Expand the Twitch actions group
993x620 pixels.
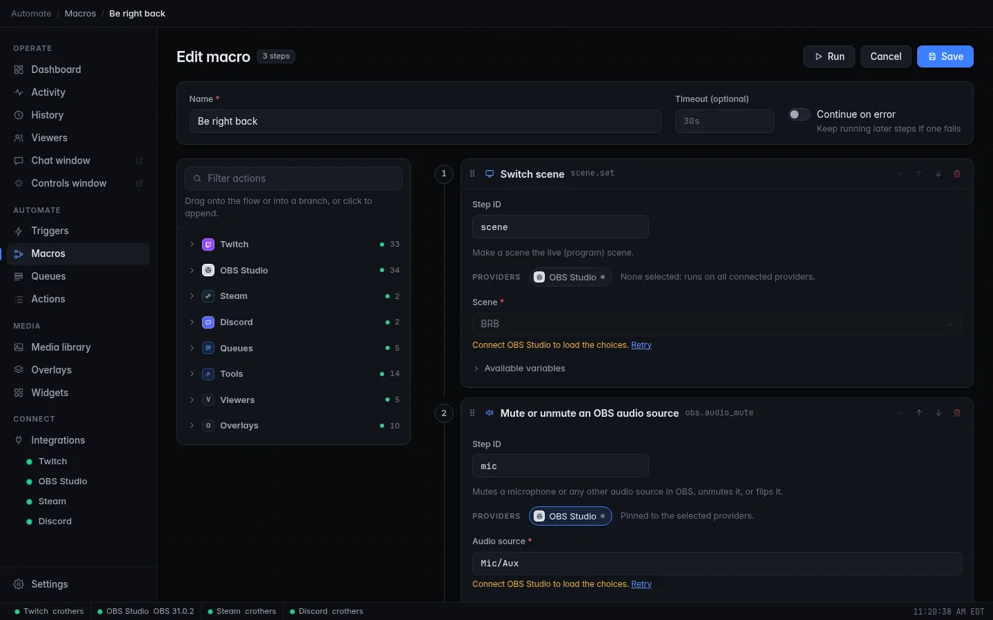294,245
